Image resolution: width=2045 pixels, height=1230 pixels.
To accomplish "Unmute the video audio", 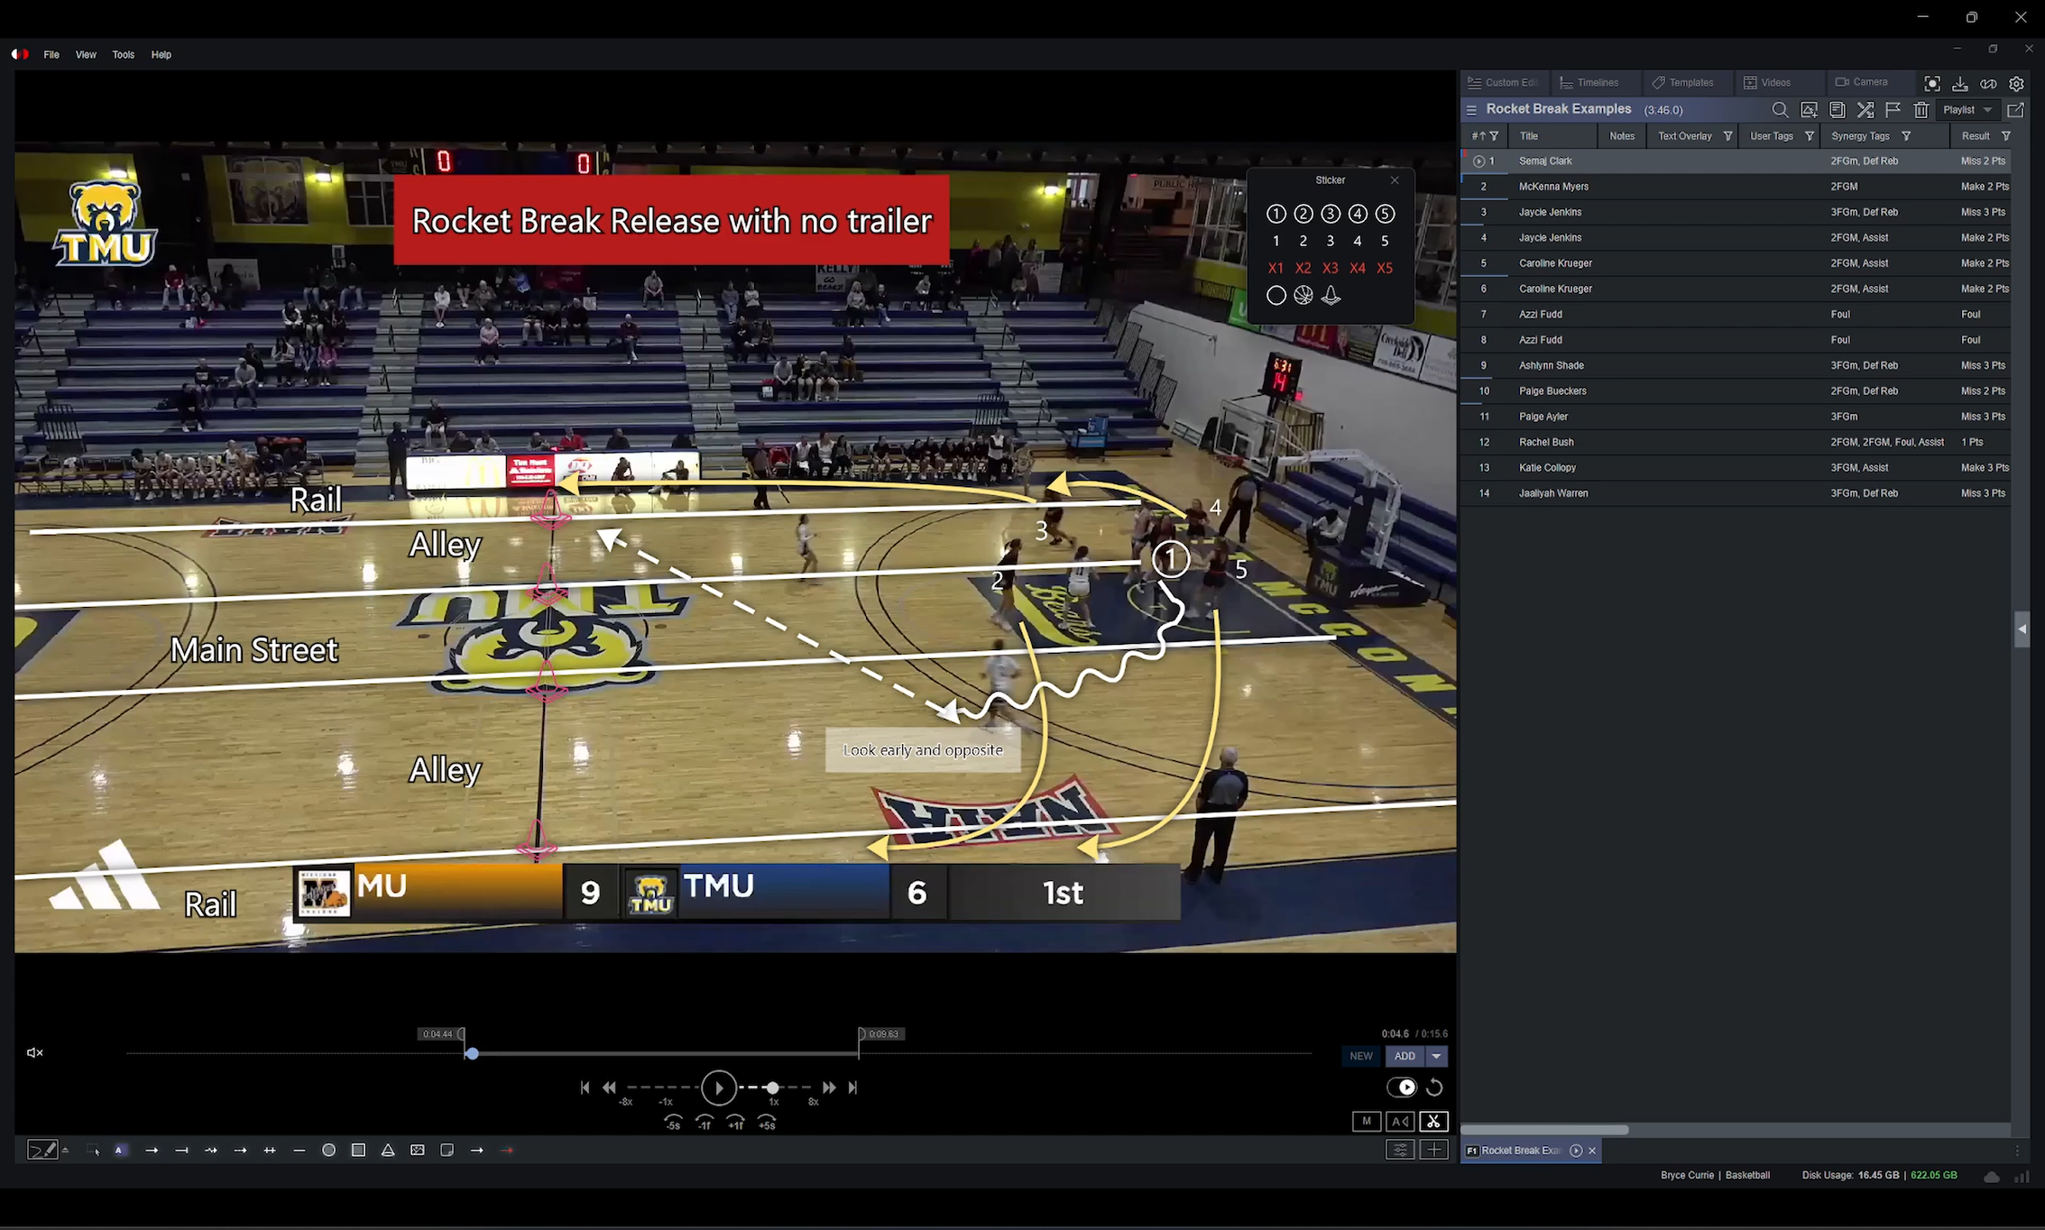I will point(35,1052).
